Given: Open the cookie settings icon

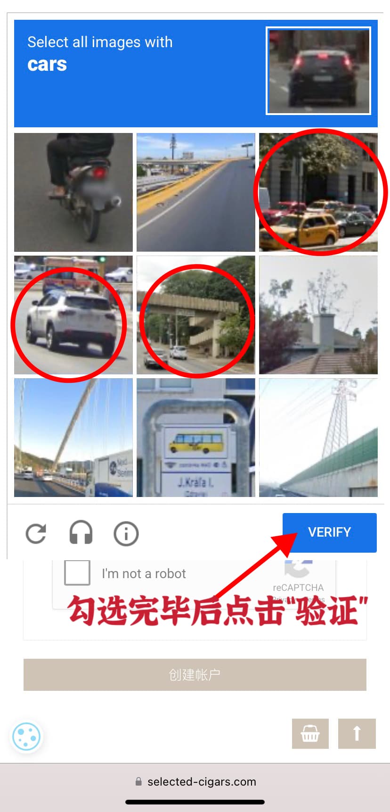Looking at the screenshot, I should pos(26,736).
